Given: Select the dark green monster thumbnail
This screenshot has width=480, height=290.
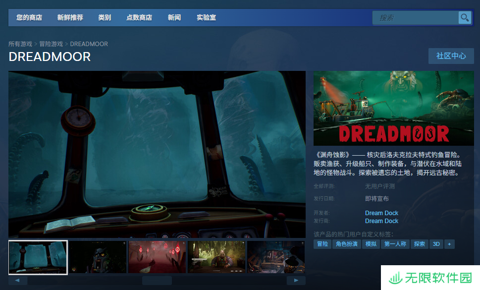Looking at the screenshot, I should pyautogui.click(x=98, y=257).
